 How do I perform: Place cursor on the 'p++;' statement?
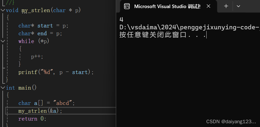(x=37, y=57)
